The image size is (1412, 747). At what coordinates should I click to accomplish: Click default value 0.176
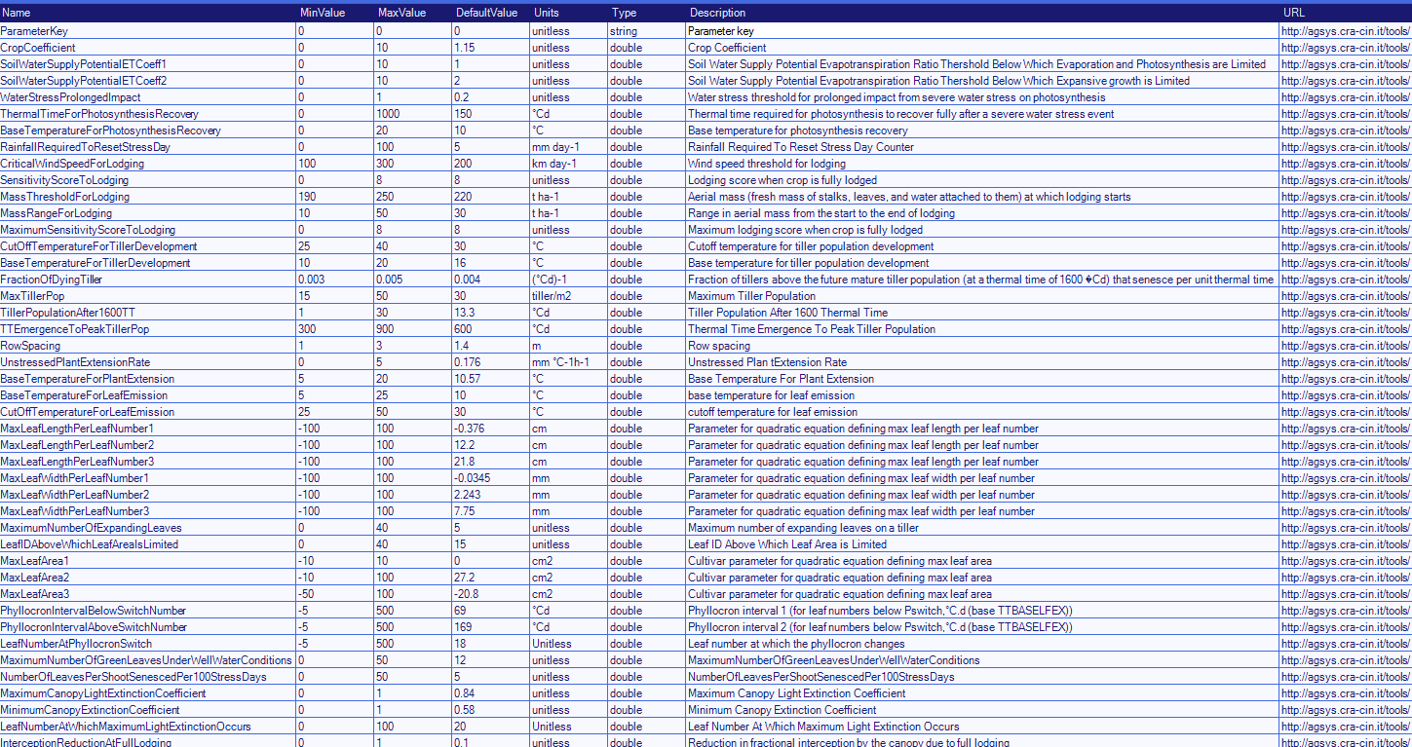pos(491,362)
